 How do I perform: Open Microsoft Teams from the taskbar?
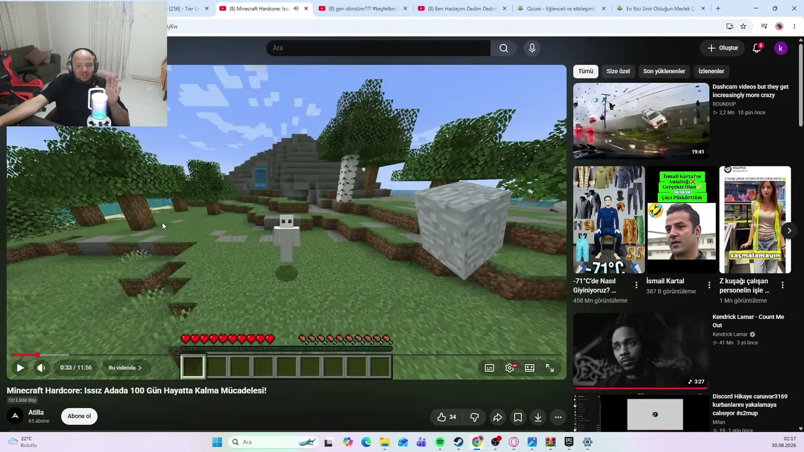[421, 442]
